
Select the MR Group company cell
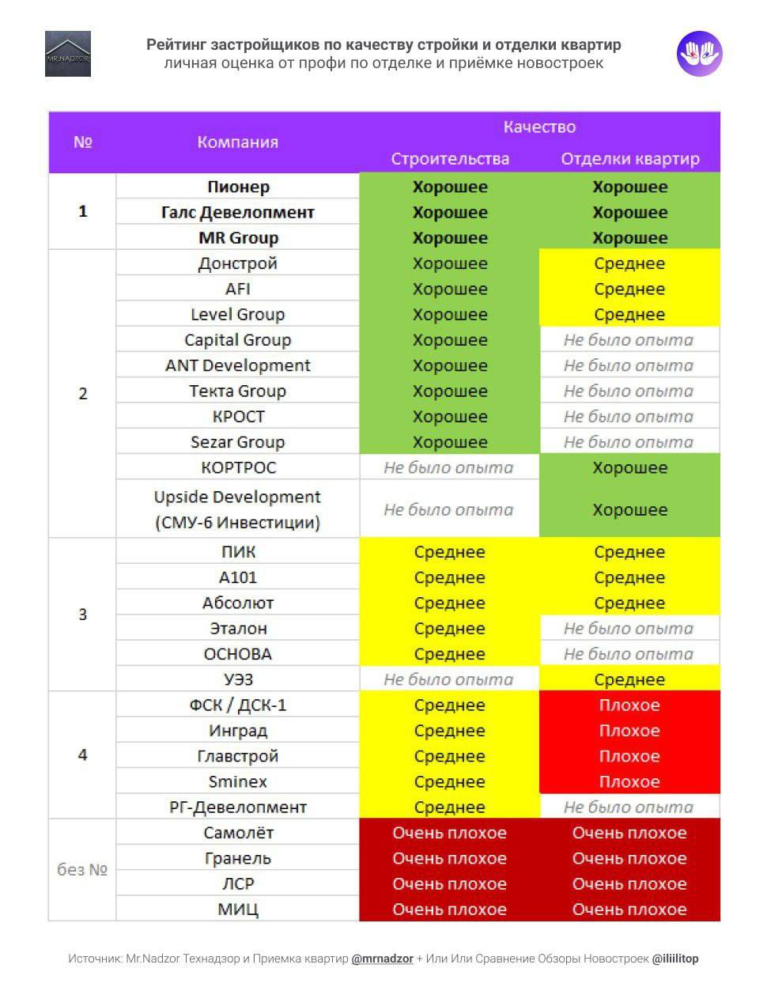238,238
